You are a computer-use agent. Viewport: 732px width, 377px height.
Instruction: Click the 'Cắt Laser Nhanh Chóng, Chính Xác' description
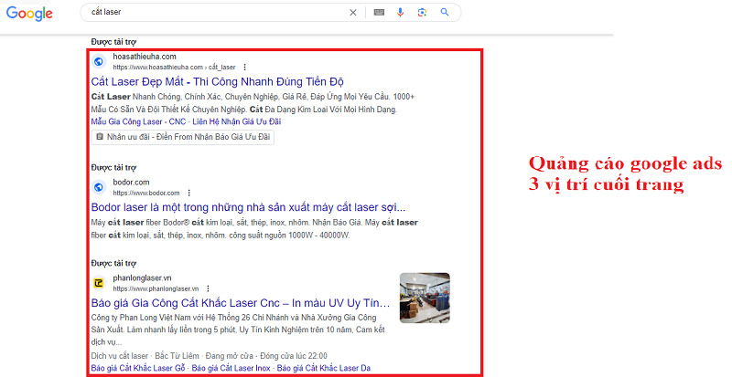click(x=253, y=103)
